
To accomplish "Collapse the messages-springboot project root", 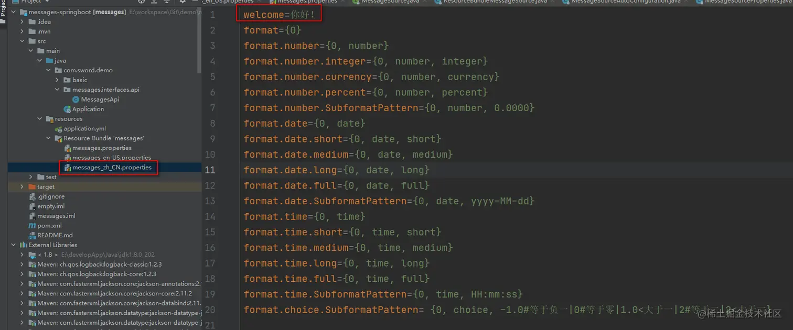I will pyautogui.click(x=13, y=12).
